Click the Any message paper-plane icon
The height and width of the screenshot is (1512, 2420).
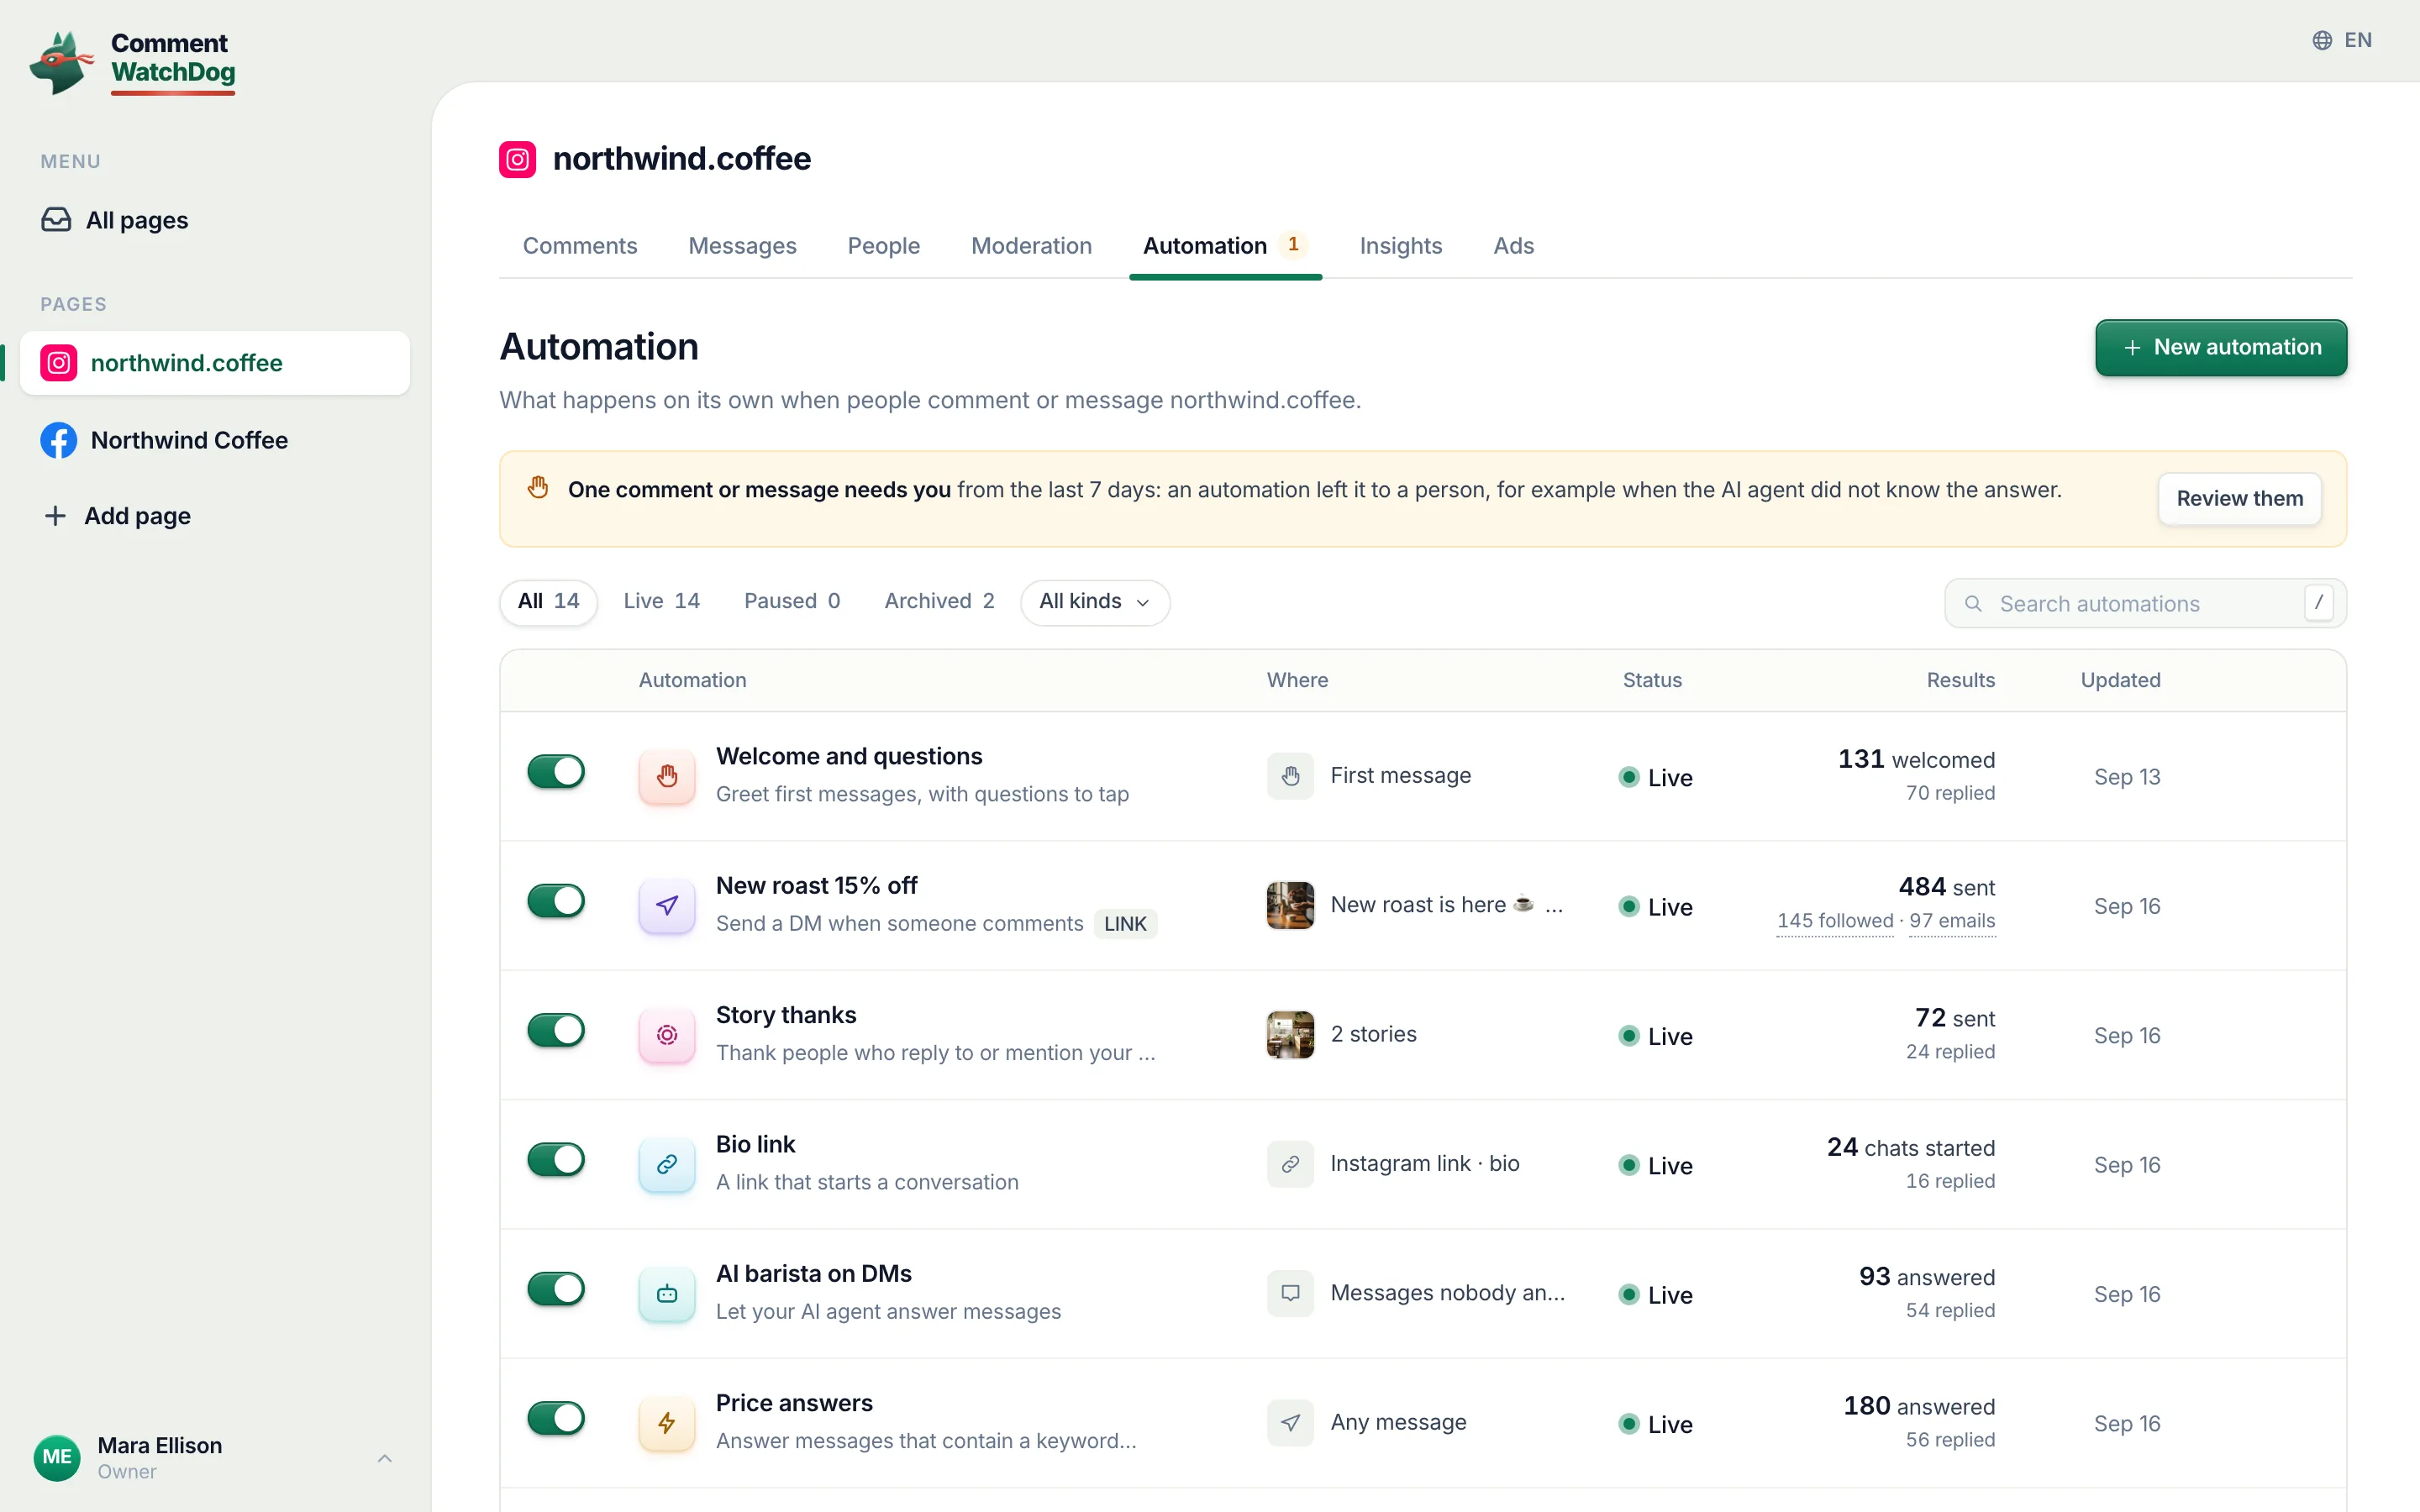(1290, 1423)
